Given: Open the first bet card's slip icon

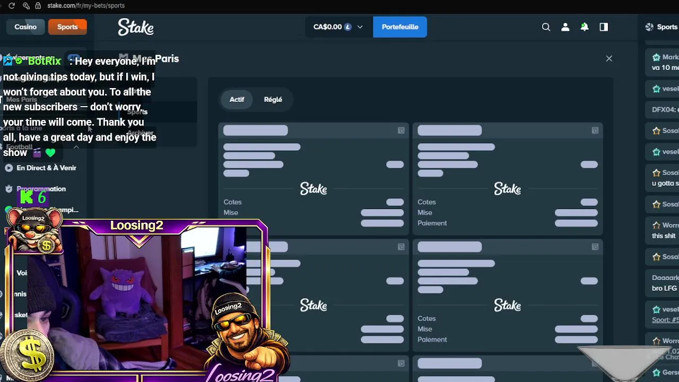Looking at the screenshot, I should coord(401,131).
